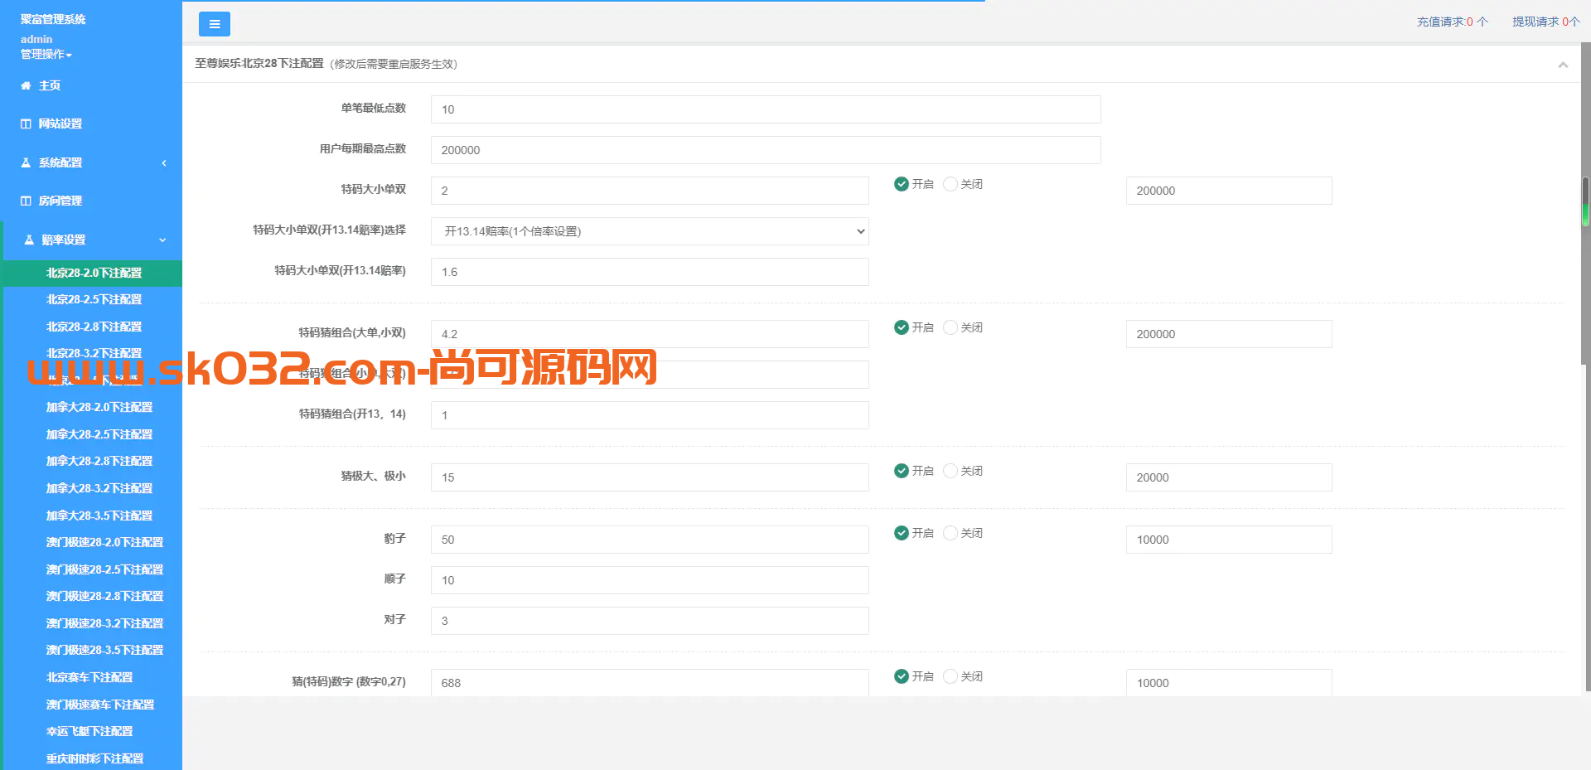Toggle sidebar with hamburger menu button
Screen dimensions: 1591x770
[215, 24]
